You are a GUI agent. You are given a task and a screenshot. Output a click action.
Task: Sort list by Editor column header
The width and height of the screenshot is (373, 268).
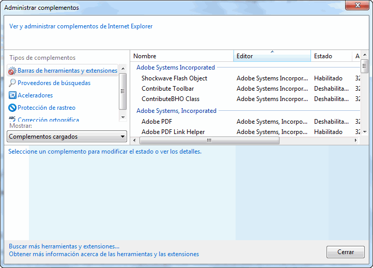click(272, 56)
